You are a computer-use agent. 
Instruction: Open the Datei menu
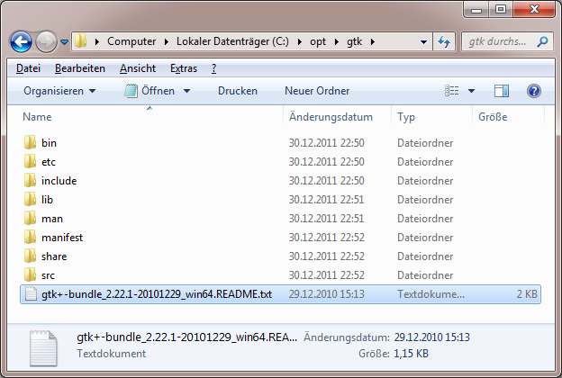point(28,68)
